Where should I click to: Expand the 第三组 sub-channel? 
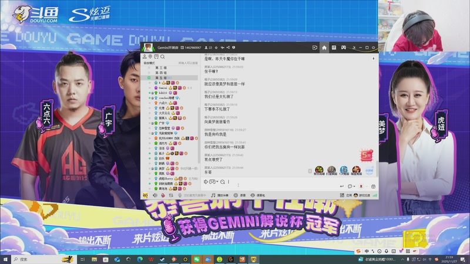pos(149,68)
